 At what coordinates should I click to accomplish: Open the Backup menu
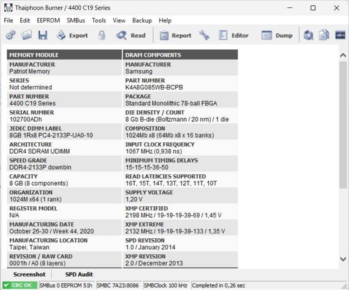tap(142, 20)
